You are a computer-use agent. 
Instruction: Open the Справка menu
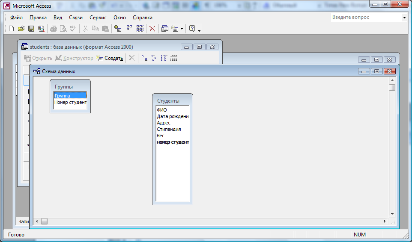143,18
